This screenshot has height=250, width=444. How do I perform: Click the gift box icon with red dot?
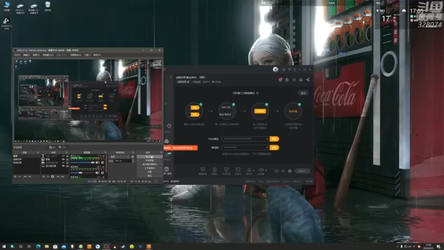tap(280, 79)
